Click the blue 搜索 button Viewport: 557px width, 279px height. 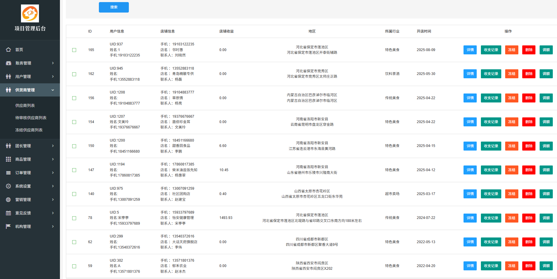click(114, 7)
